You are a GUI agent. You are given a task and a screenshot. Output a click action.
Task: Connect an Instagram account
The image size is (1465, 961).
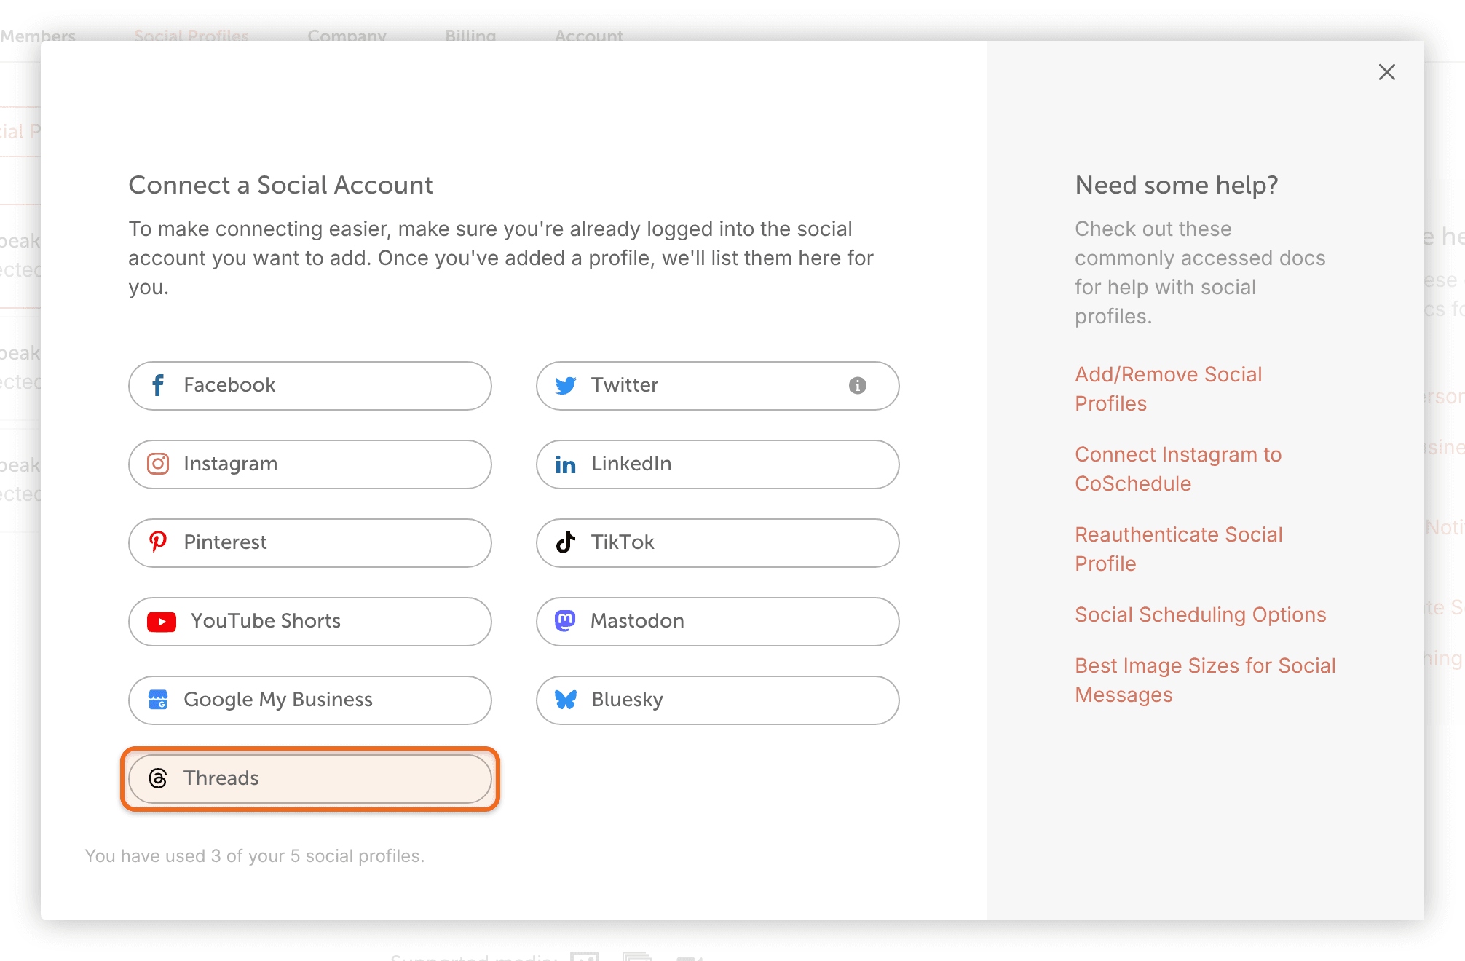point(310,464)
